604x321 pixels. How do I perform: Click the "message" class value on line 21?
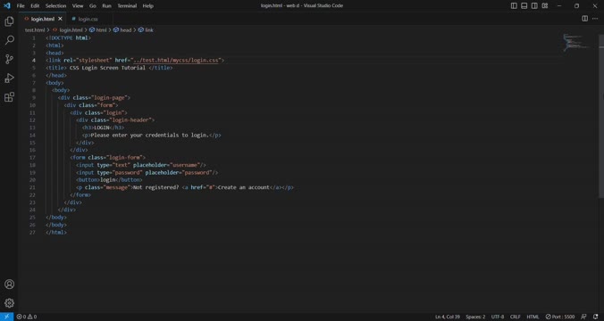point(116,187)
